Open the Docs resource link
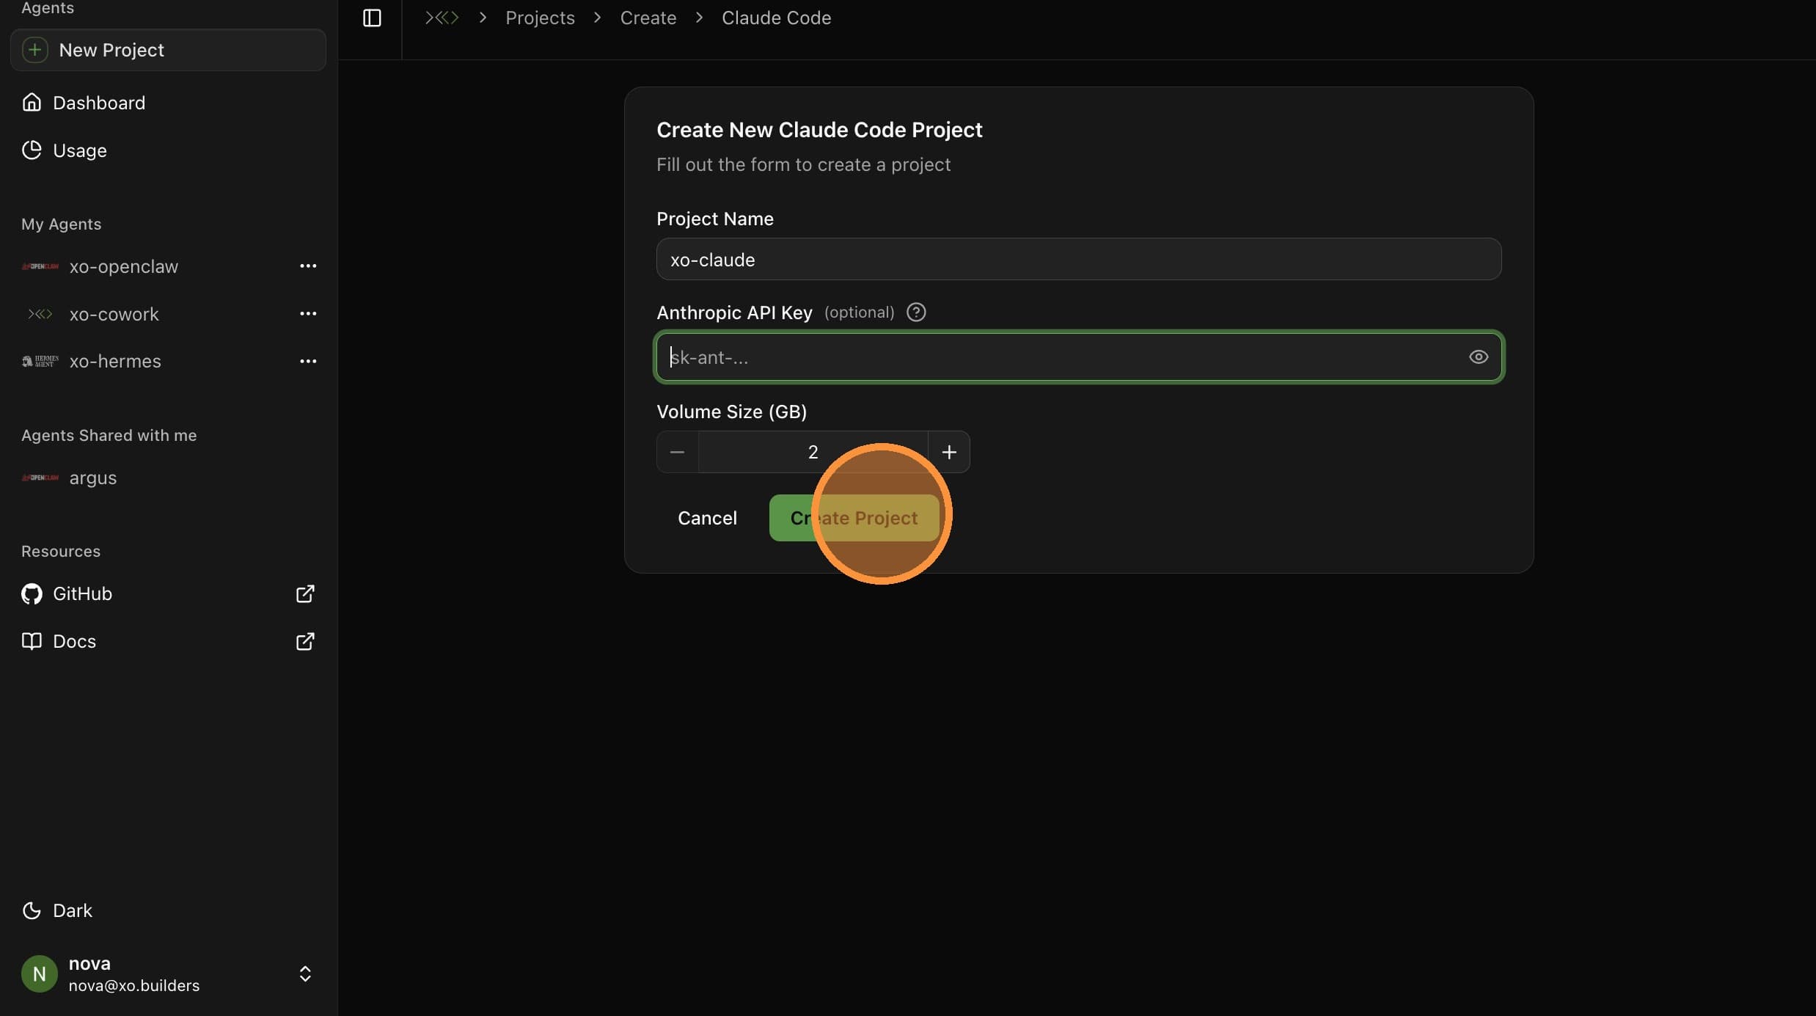Viewport: 1816px width, 1016px height. [168, 641]
